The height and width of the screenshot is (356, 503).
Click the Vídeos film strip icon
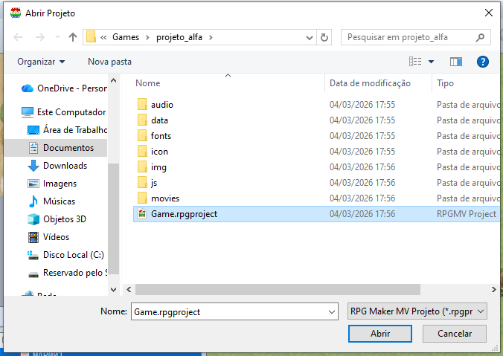33,237
